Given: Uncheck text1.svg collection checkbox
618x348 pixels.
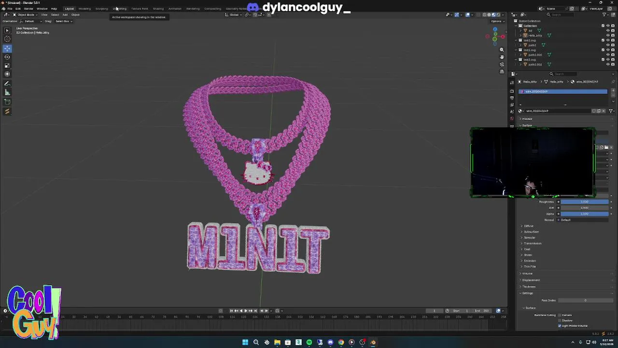Looking at the screenshot, I should click(603, 40).
